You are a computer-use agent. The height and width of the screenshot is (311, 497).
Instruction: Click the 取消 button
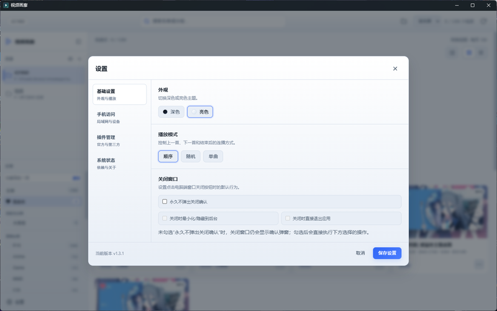[360, 253]
